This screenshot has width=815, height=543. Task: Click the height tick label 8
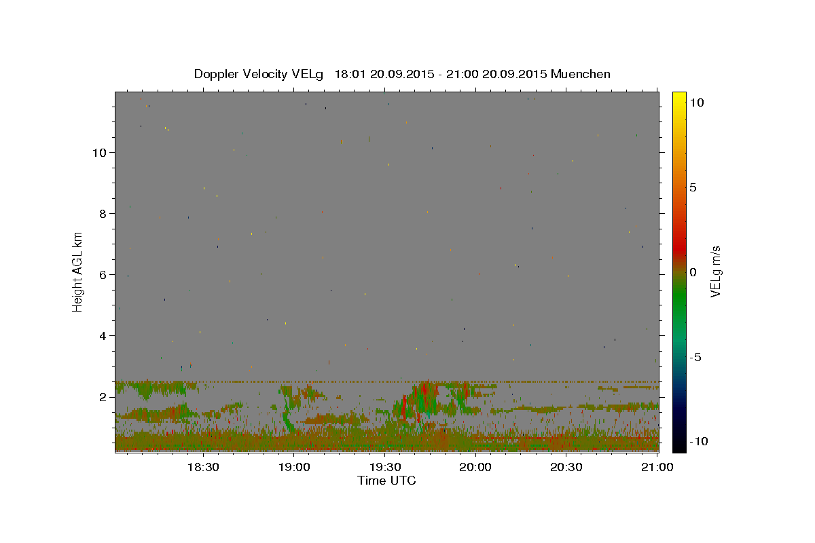coord(104,214)
